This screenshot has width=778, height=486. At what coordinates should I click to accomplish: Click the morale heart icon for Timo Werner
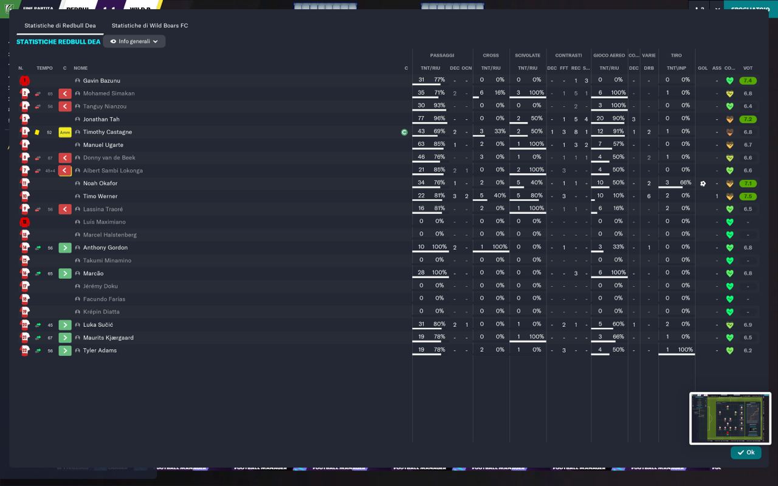730,196
